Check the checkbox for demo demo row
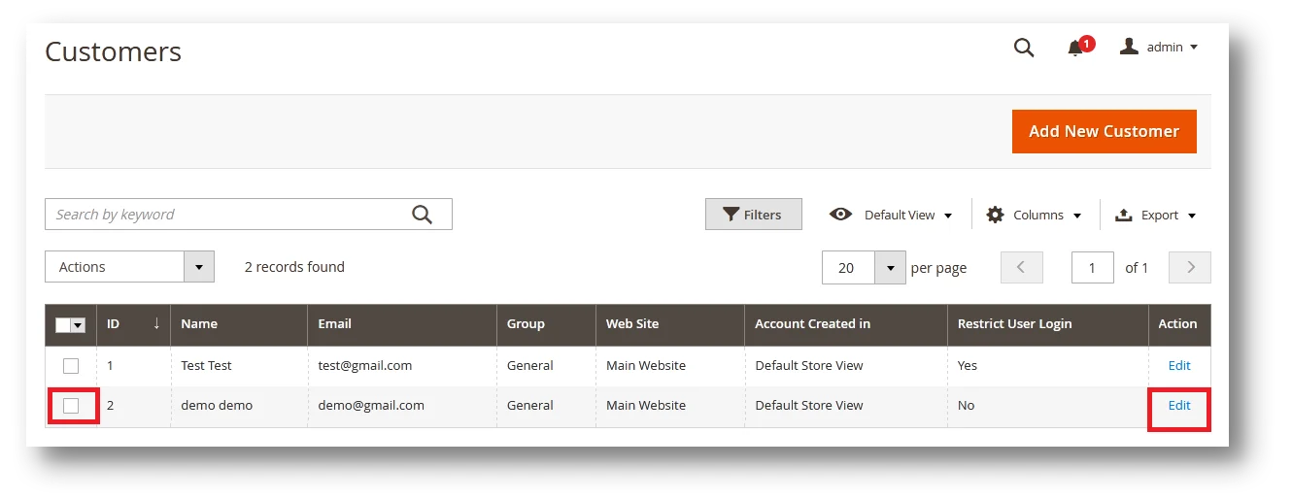 [71, 406]
